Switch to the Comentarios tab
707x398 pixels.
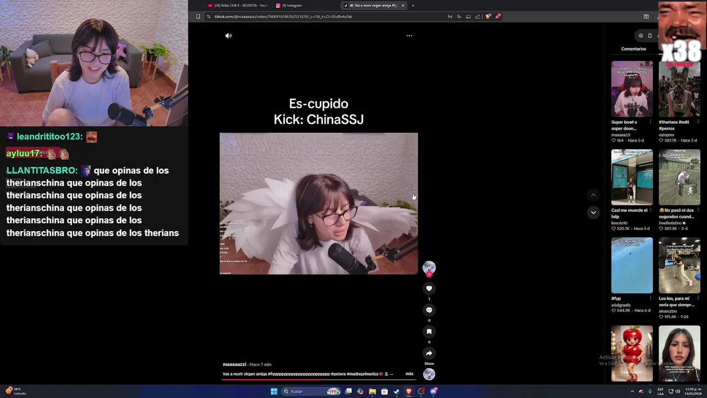[x=634, y=49]
